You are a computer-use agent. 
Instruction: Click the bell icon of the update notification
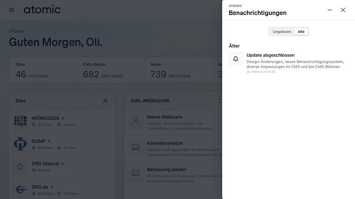point(235,59)
